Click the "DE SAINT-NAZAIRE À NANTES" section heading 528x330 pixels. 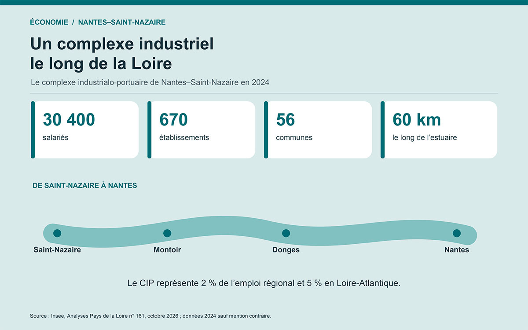[x=85, y=186]
